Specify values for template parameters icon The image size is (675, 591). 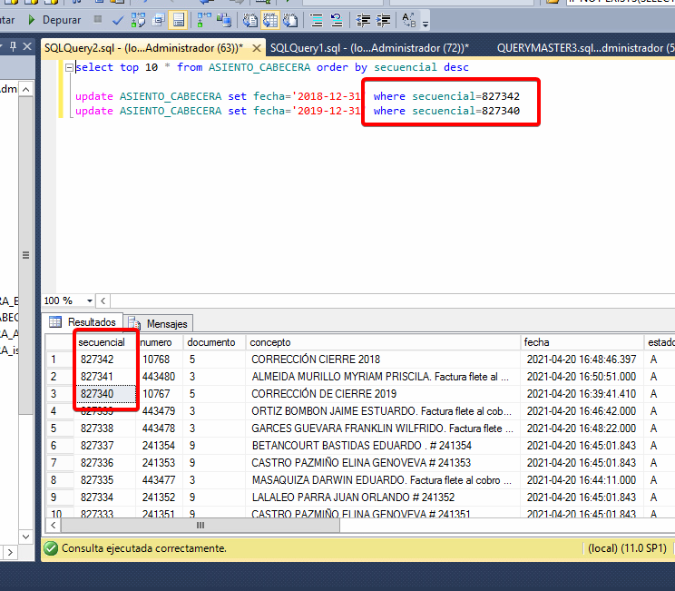408,20
